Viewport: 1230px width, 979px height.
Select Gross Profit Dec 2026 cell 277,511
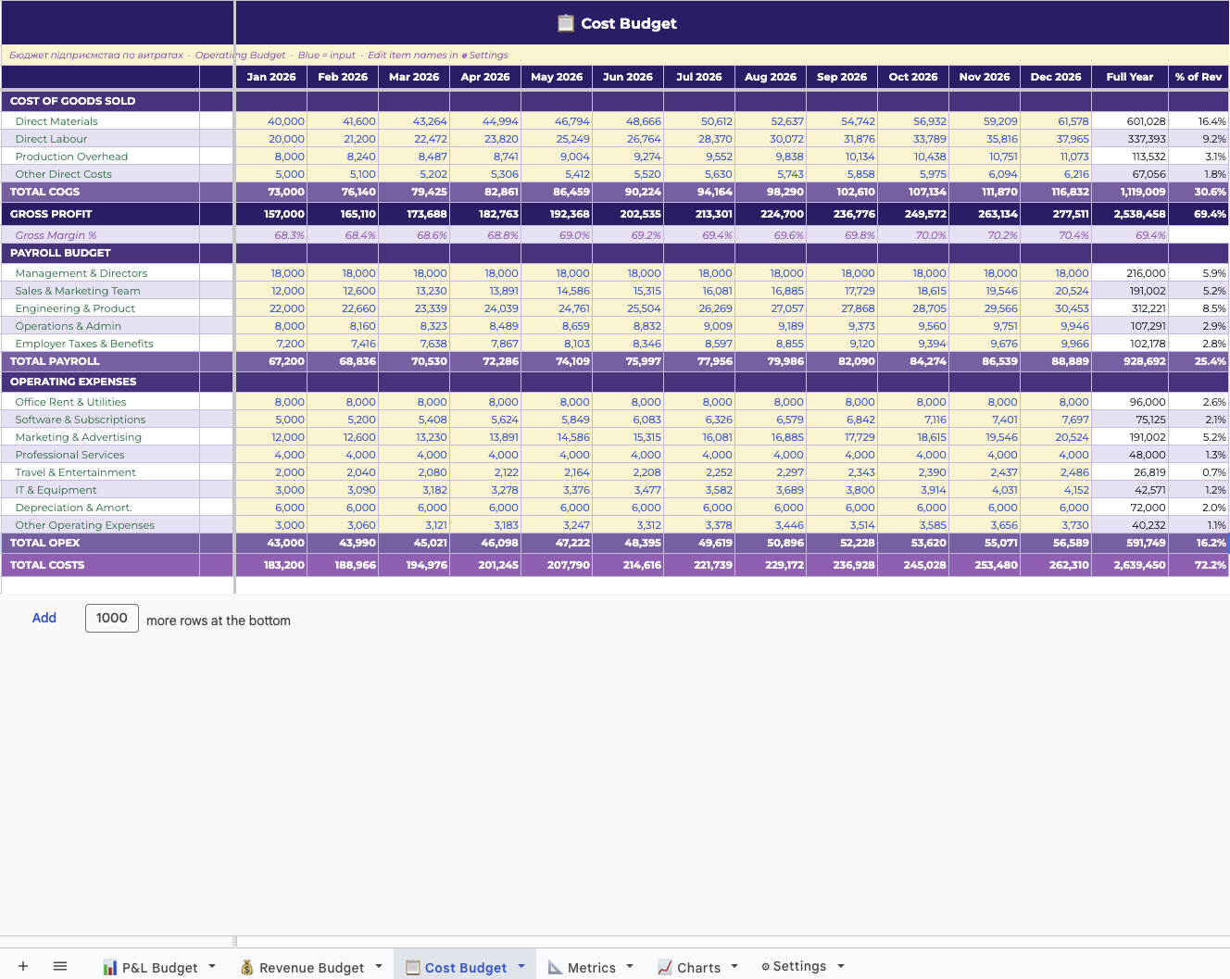pyautogui.click(x=1056, y=214)
